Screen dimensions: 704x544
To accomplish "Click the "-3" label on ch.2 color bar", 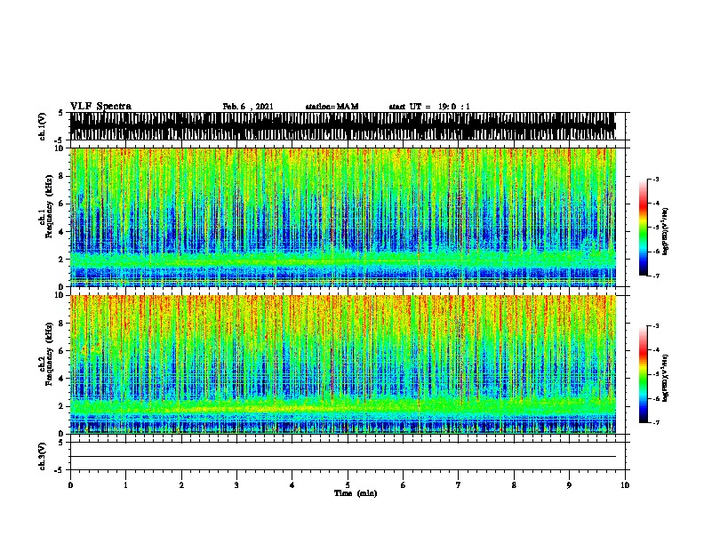I will 655,326.
